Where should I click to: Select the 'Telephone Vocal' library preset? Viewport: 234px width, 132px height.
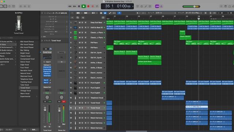tap(27, 79)
